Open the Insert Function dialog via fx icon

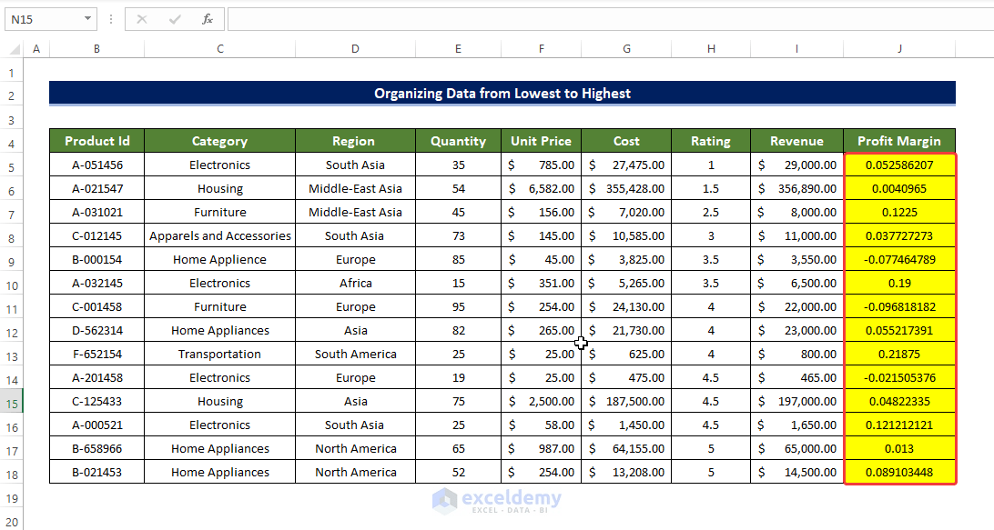207,18
